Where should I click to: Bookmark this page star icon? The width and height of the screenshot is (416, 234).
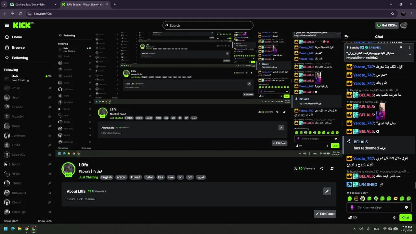point(393,14)
